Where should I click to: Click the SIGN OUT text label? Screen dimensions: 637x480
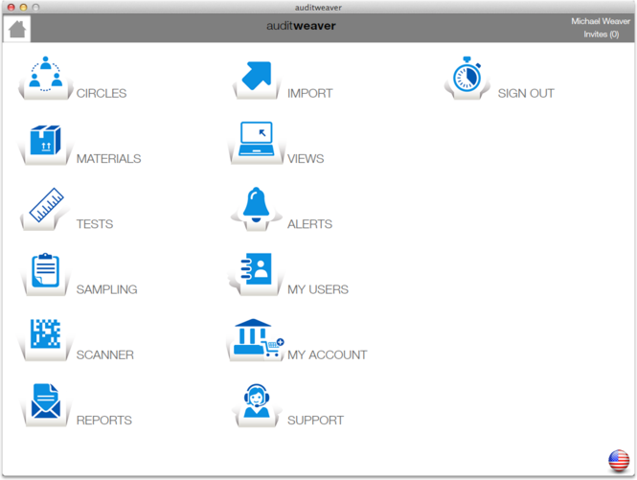click(x=525, y=94)
